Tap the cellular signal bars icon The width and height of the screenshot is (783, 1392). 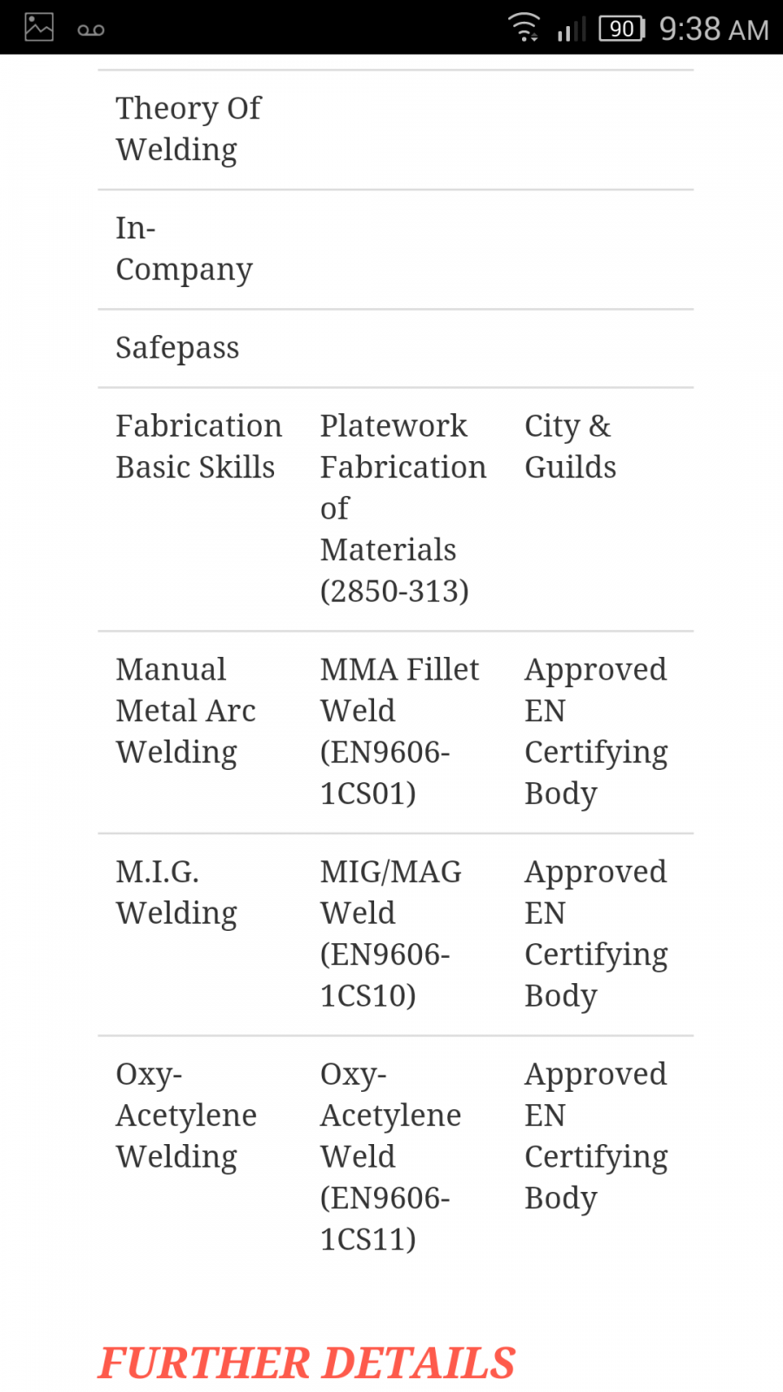point(572,29)
